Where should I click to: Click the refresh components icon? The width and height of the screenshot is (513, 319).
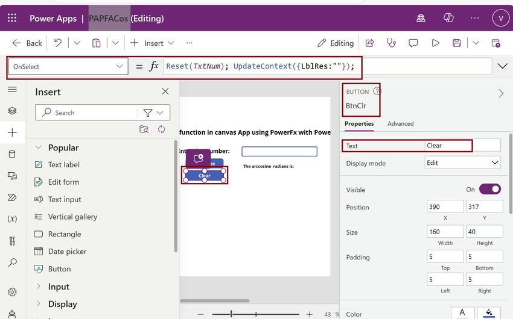click(162, 129)
